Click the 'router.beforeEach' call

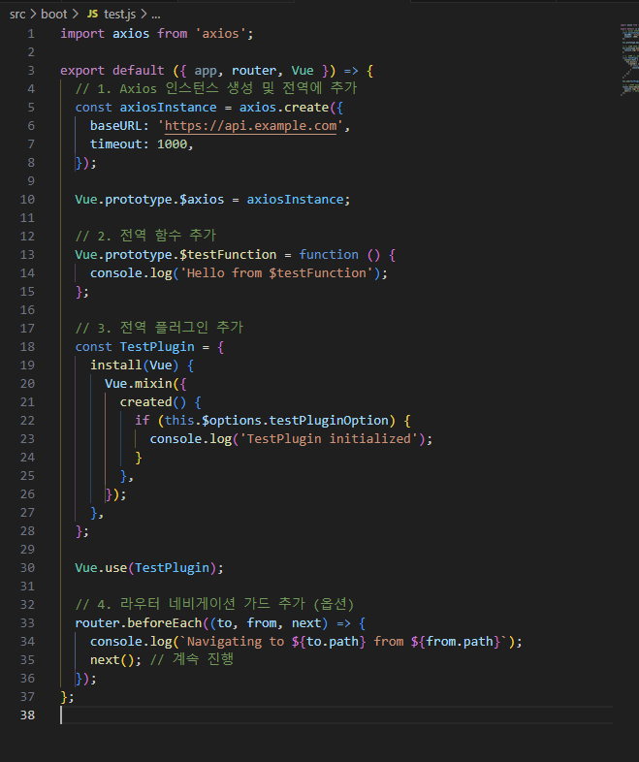tap(138, 623)
